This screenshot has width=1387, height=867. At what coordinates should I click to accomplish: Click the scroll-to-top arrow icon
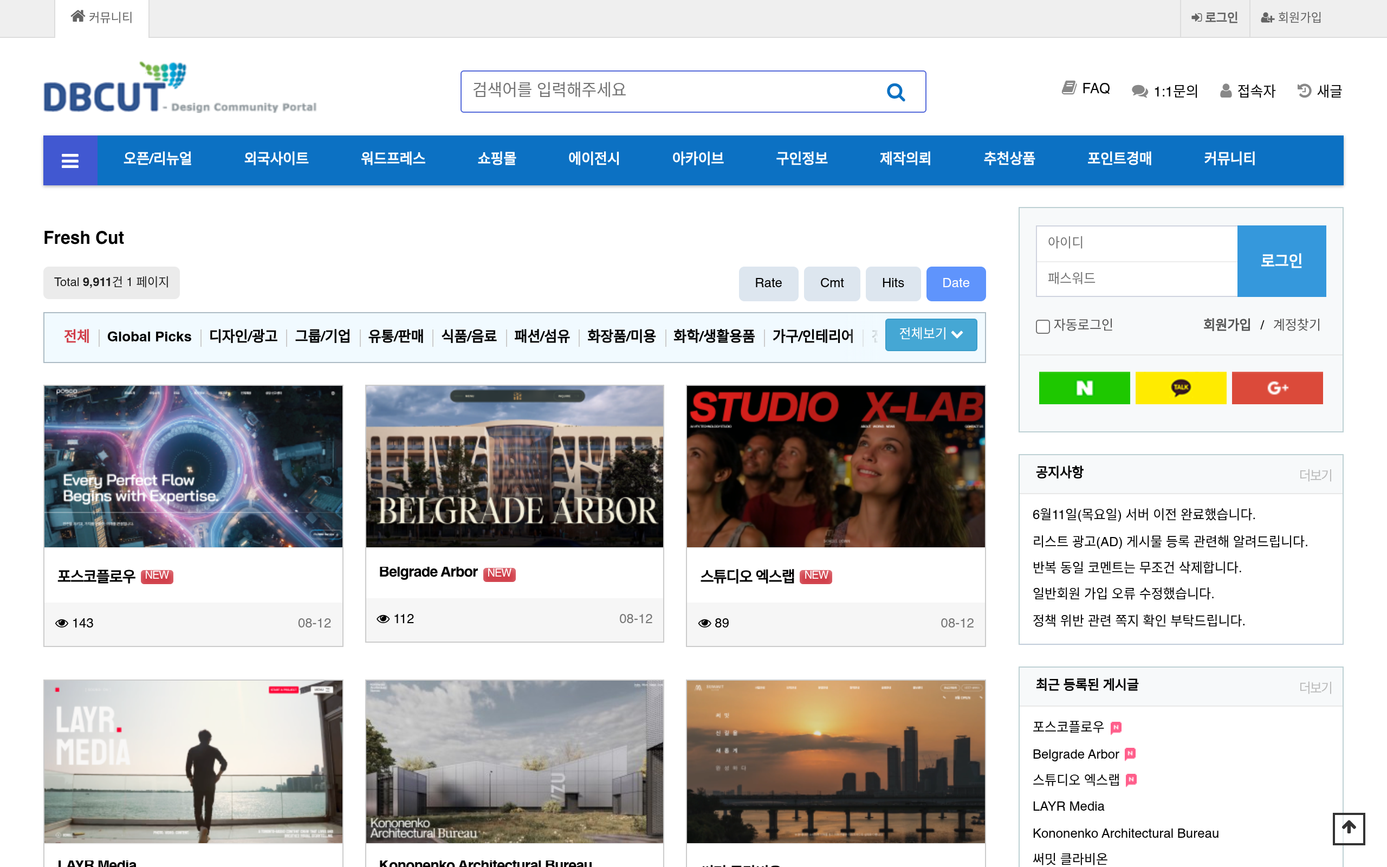point(1349,828)
